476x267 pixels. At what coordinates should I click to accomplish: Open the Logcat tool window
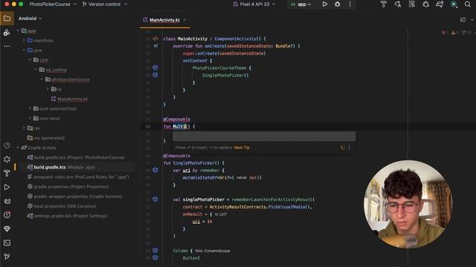pos(7,201)
